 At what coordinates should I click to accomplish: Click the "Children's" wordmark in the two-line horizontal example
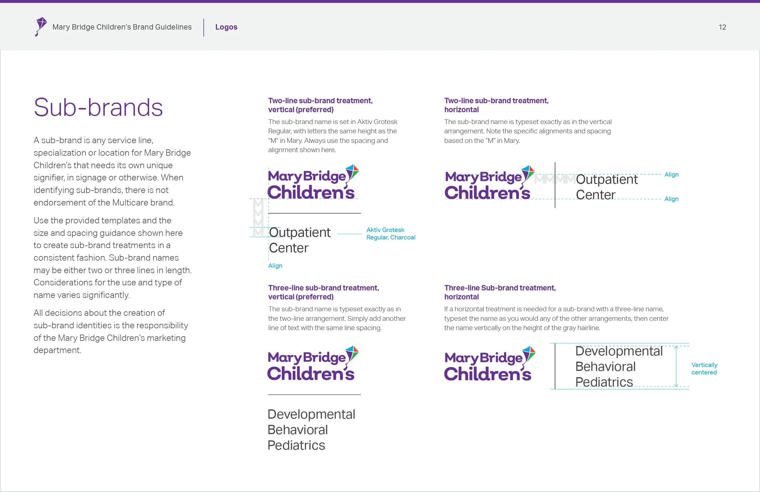pos(487,193)
